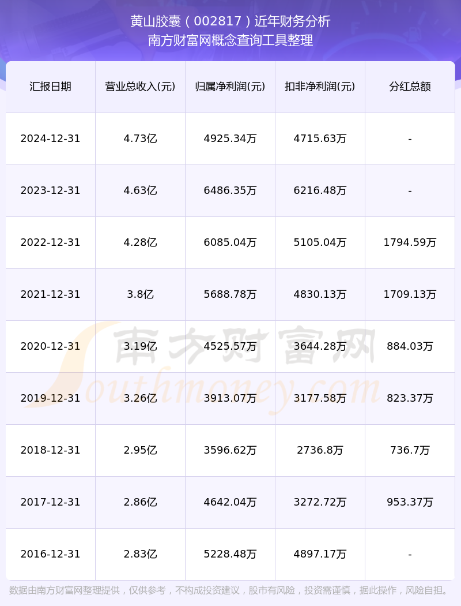
Task: Click the 1794.59万 dividend cell
Action: [410, 243]
